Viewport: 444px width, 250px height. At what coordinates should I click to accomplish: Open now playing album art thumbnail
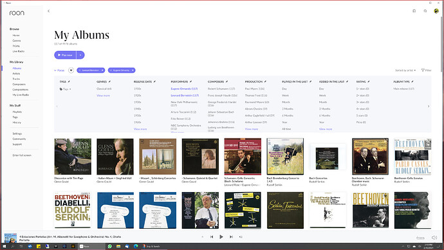pyautogui.click(x=10, y=238)
